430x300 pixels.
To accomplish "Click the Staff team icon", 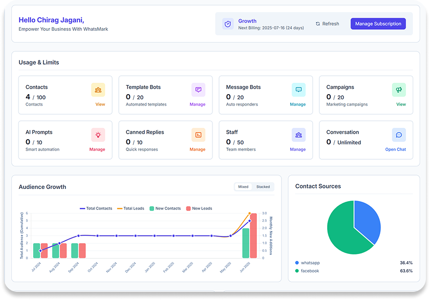I will pyautogui.click(x=298, y=135).
